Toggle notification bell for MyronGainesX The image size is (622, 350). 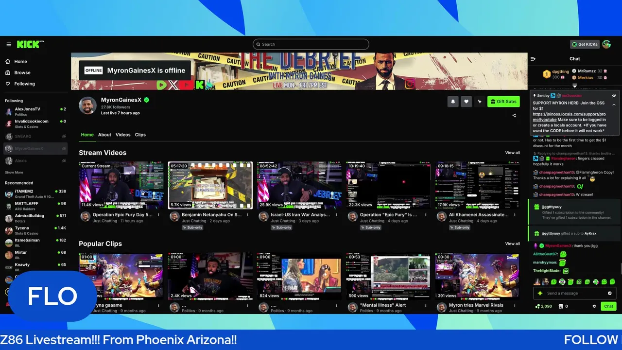pos(453,102)
